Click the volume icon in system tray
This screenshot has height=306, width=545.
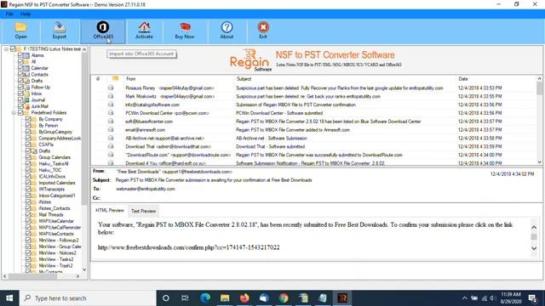point(492,298)
